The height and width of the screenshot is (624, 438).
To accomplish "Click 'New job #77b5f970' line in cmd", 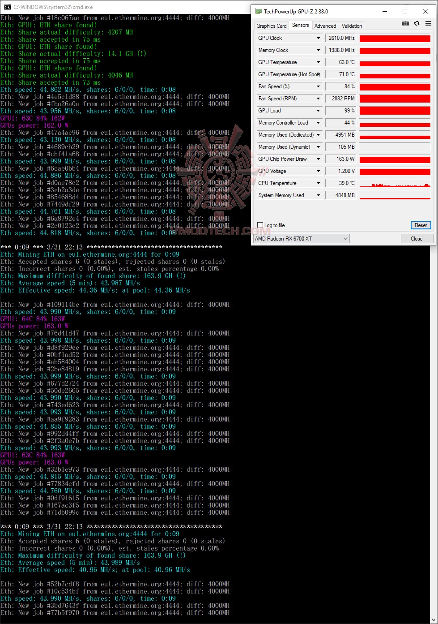I will tap(115, 613).
